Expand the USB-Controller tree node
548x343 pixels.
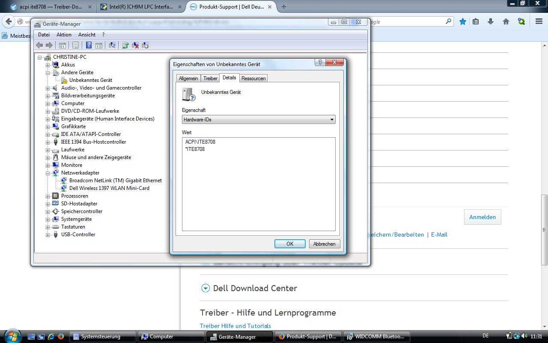coord(48,235)
